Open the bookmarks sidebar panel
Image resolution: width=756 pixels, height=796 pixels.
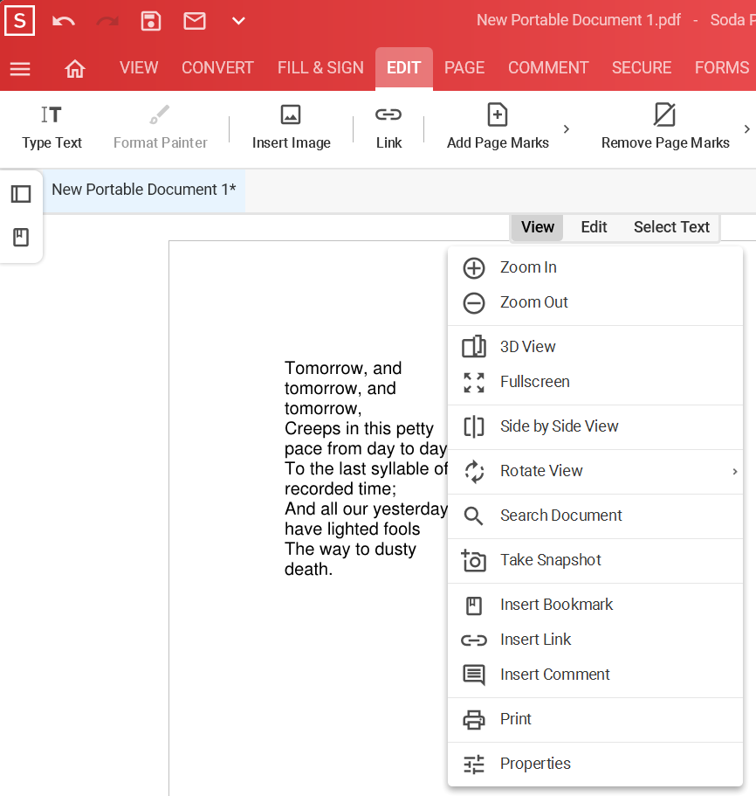click(21, 238)
